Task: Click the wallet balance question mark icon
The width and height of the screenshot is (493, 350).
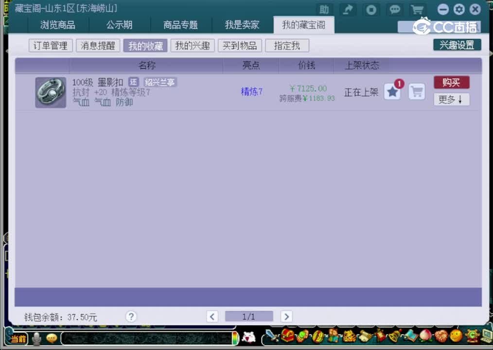Action: [131, 316]
